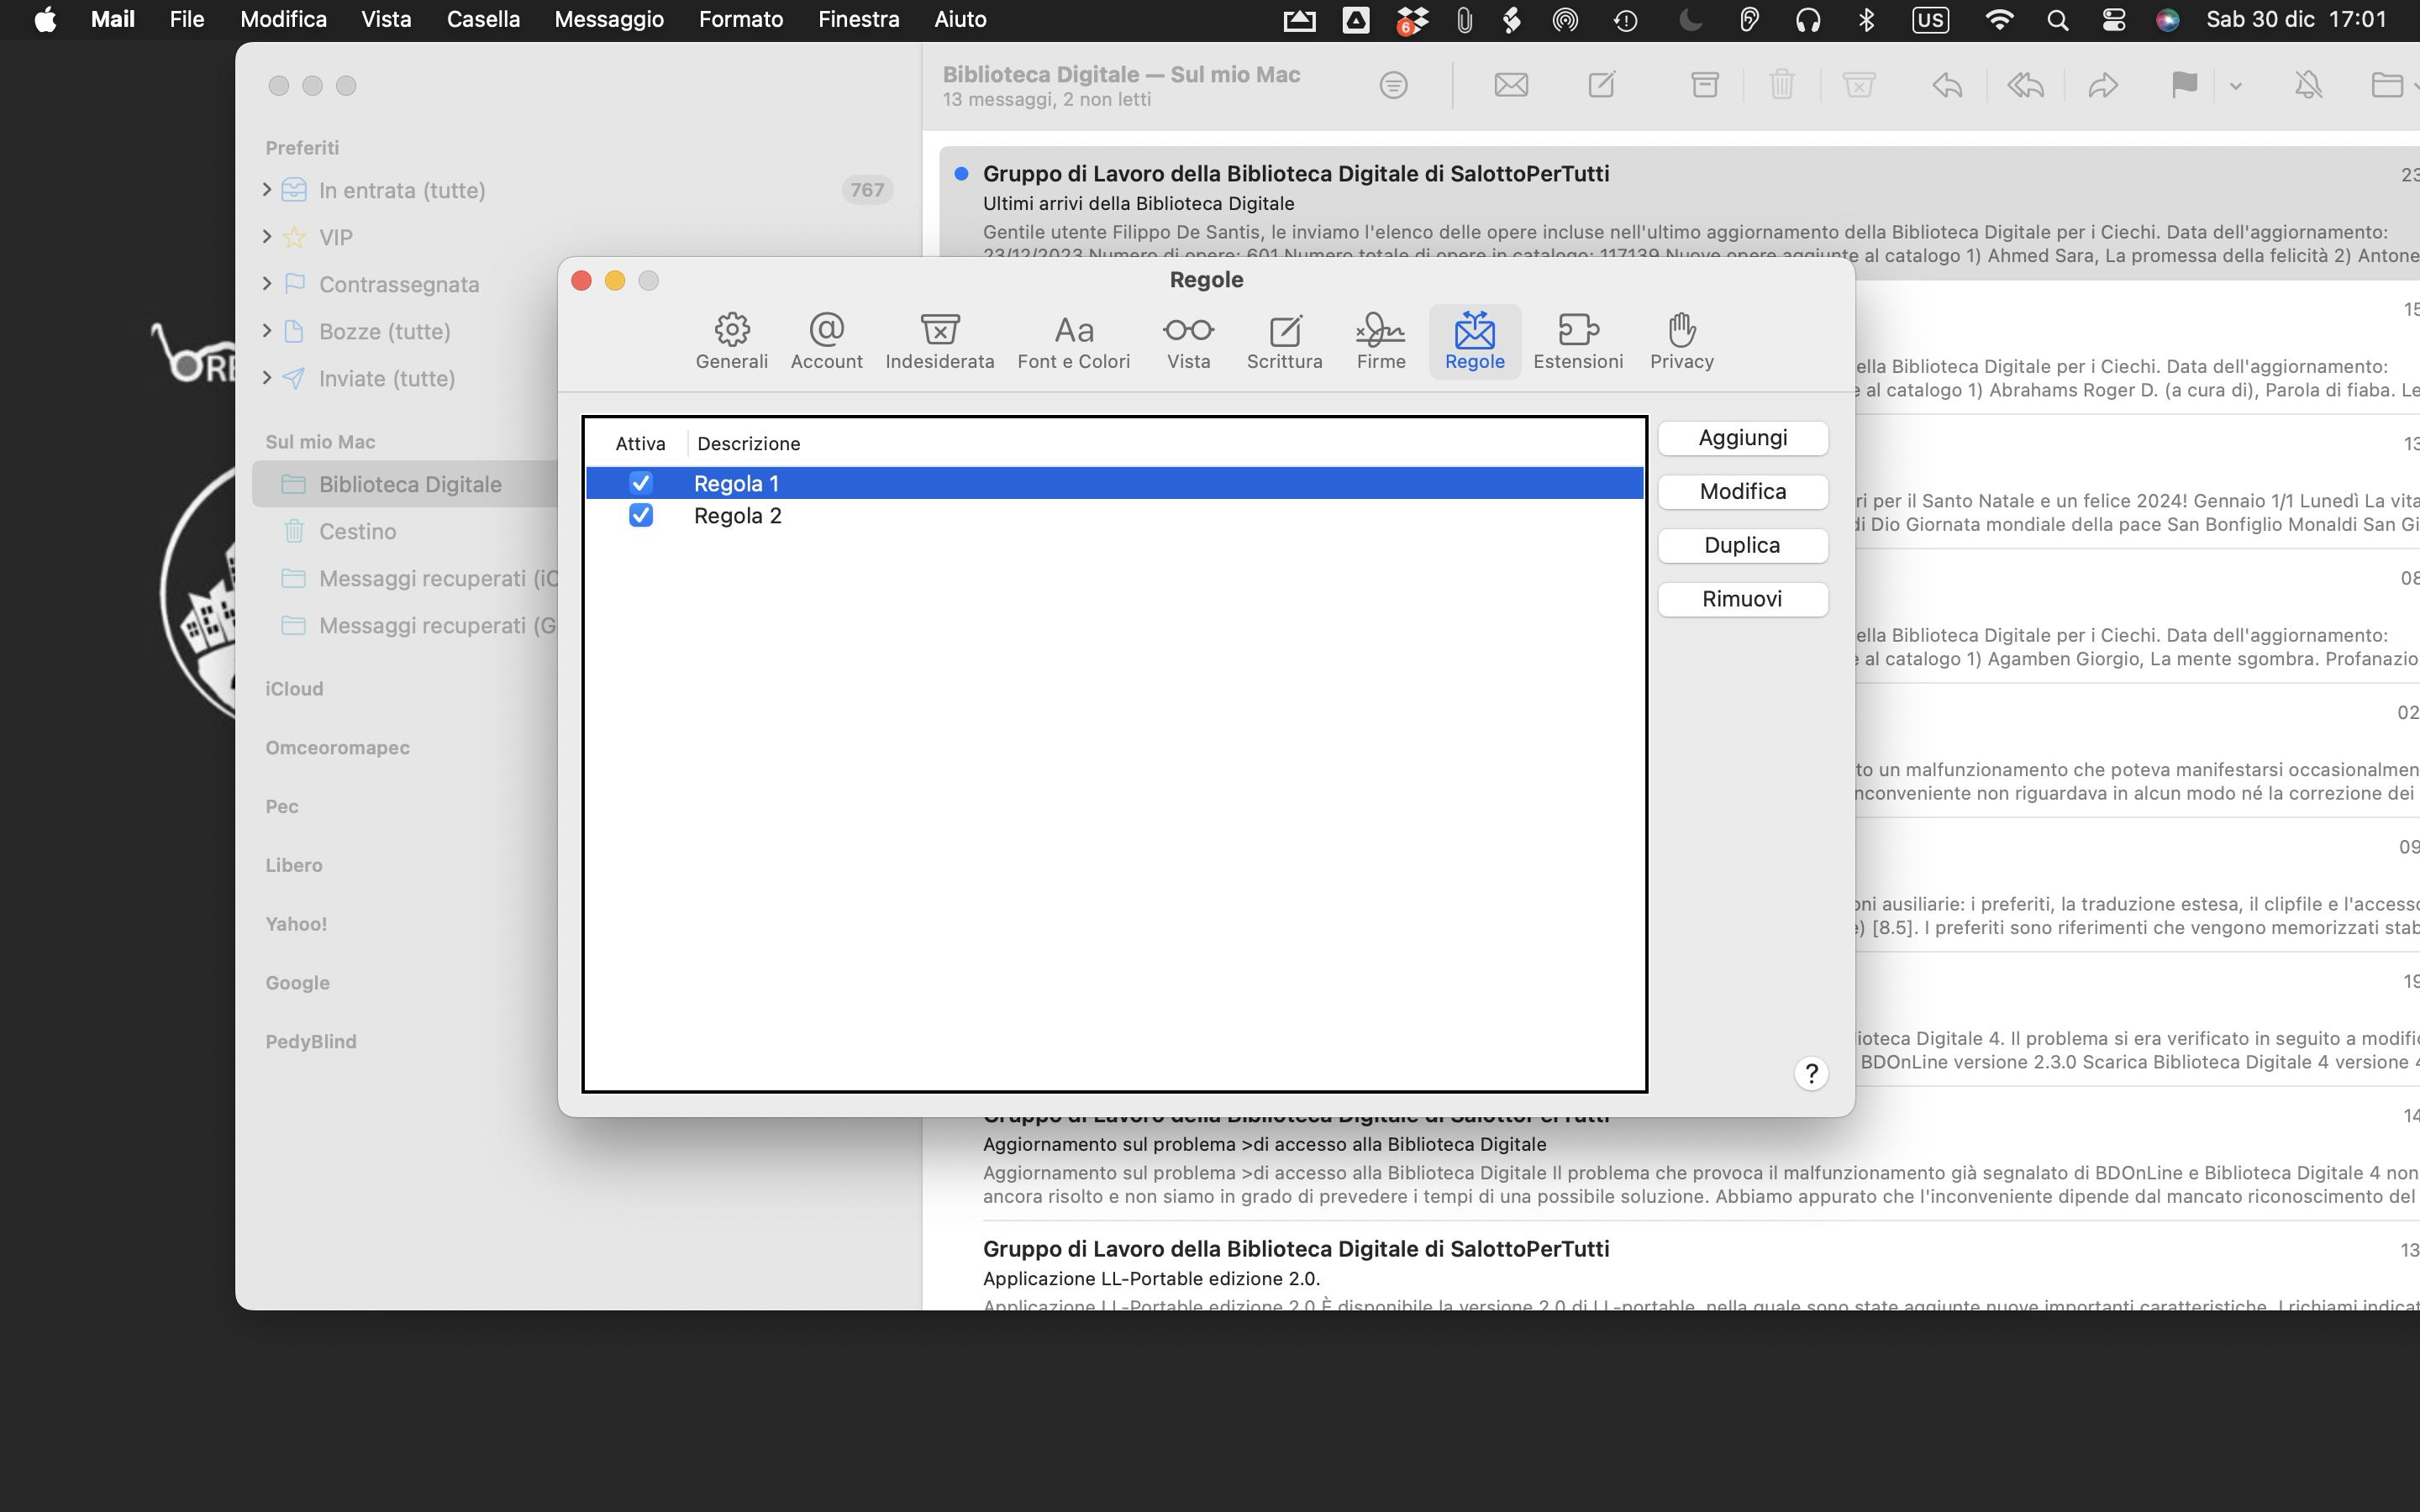
Task: Open the Estensioni tab
Action: (x=1577, y=342)
